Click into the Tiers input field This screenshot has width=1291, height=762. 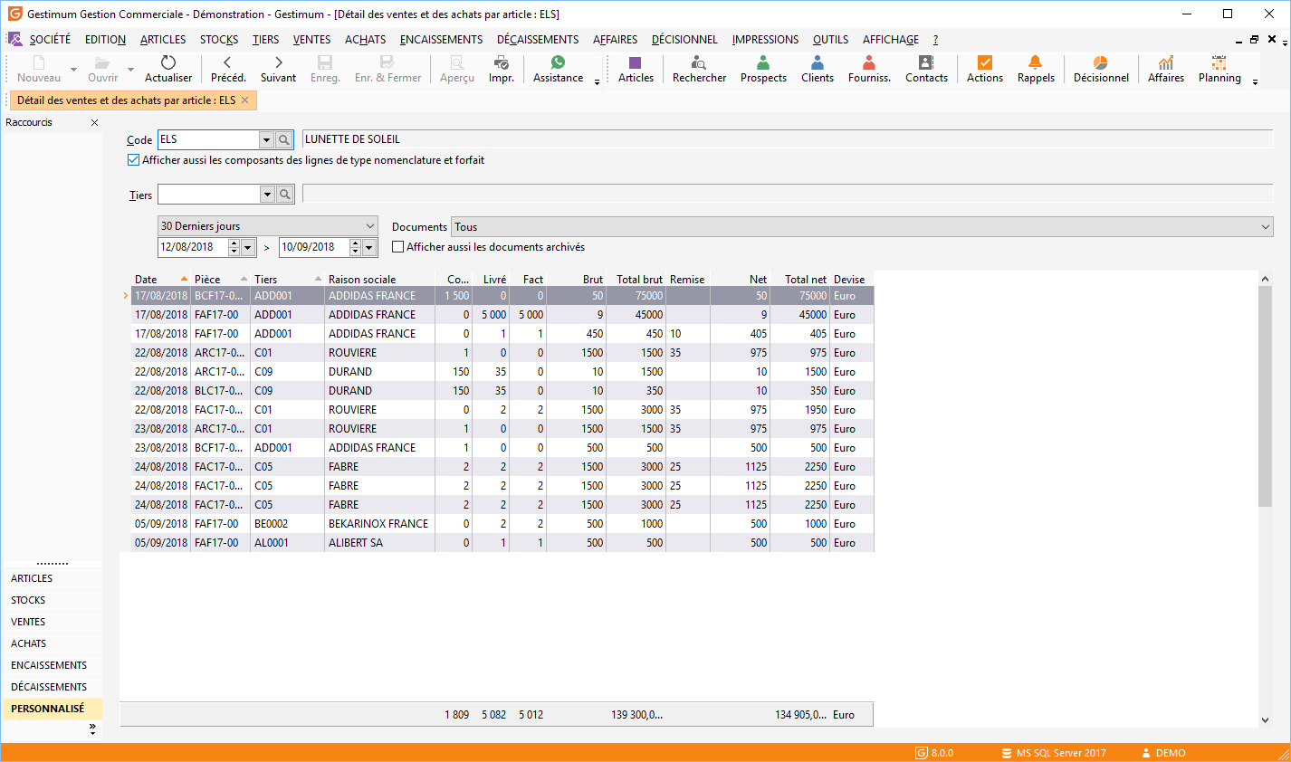pyautogui.click(x=208, y=195)
